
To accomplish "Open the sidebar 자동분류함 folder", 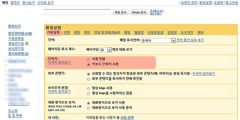I will [x=16, y=39].
